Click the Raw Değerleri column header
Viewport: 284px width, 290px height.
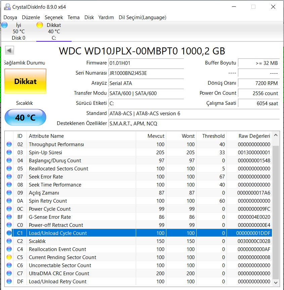249,136
